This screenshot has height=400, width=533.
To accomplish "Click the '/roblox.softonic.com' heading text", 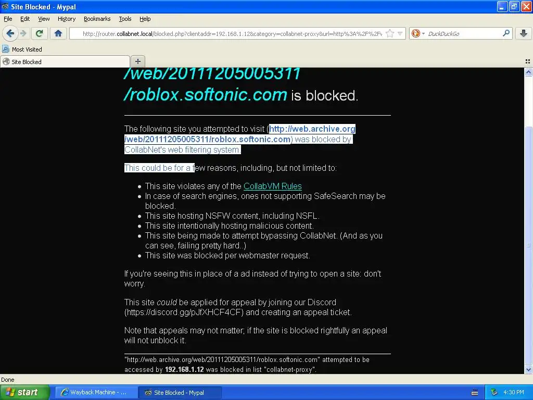I will pos(206,95).
